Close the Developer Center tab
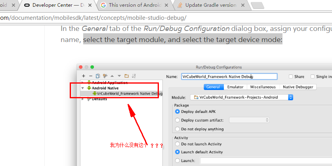The width and height of the screenshot is (332, 166). pos(90,5)
